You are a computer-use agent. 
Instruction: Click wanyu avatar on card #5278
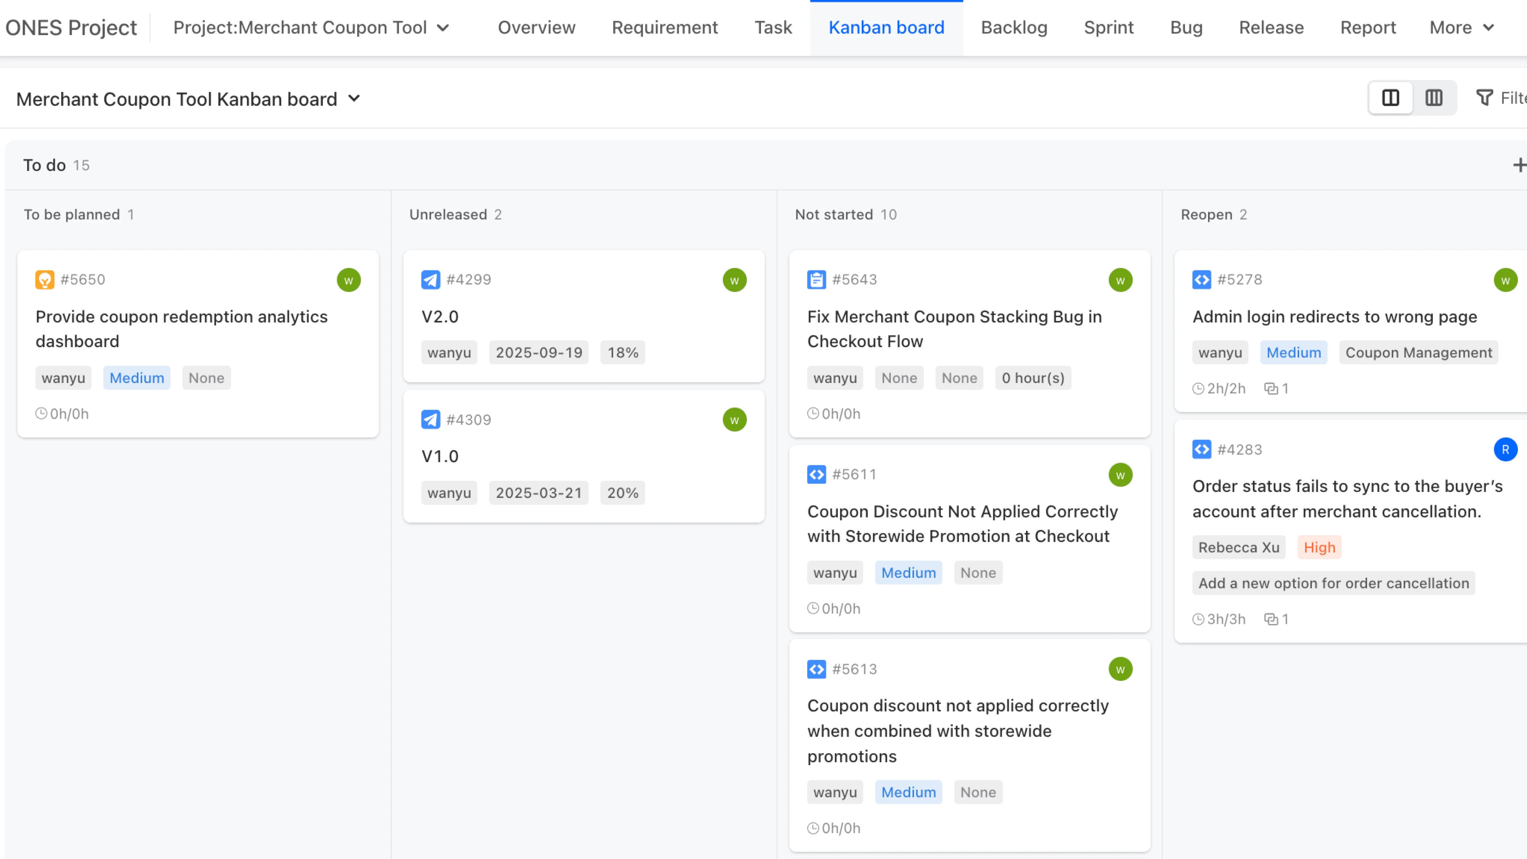coord(1506,280)
